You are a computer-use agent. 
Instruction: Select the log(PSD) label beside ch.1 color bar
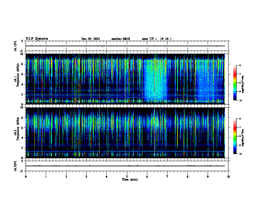coord(243,84)
